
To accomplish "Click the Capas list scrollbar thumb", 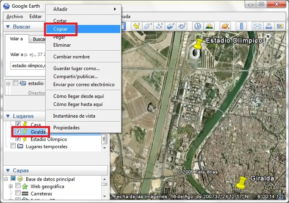I will point(105,184).
